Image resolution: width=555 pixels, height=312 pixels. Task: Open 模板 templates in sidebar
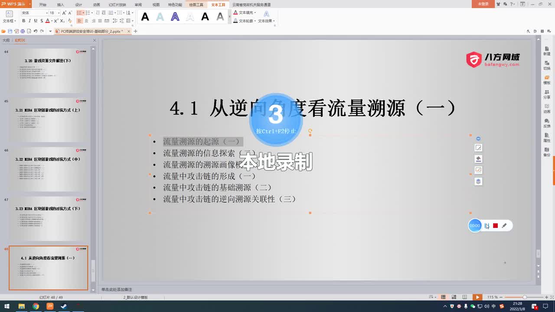coord(547,80)
